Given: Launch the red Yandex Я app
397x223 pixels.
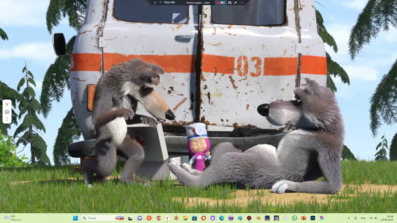Looking at the screenshot, I should [149, 218].
